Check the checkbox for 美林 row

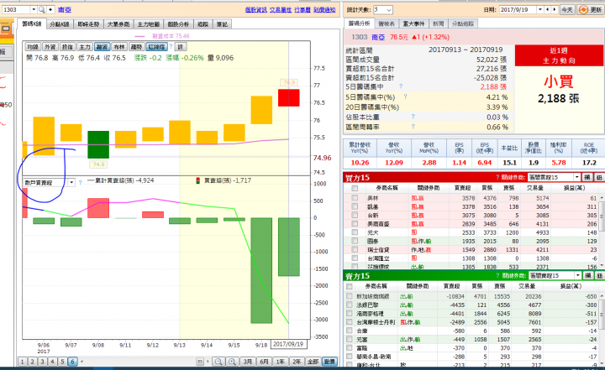[355, 198]
